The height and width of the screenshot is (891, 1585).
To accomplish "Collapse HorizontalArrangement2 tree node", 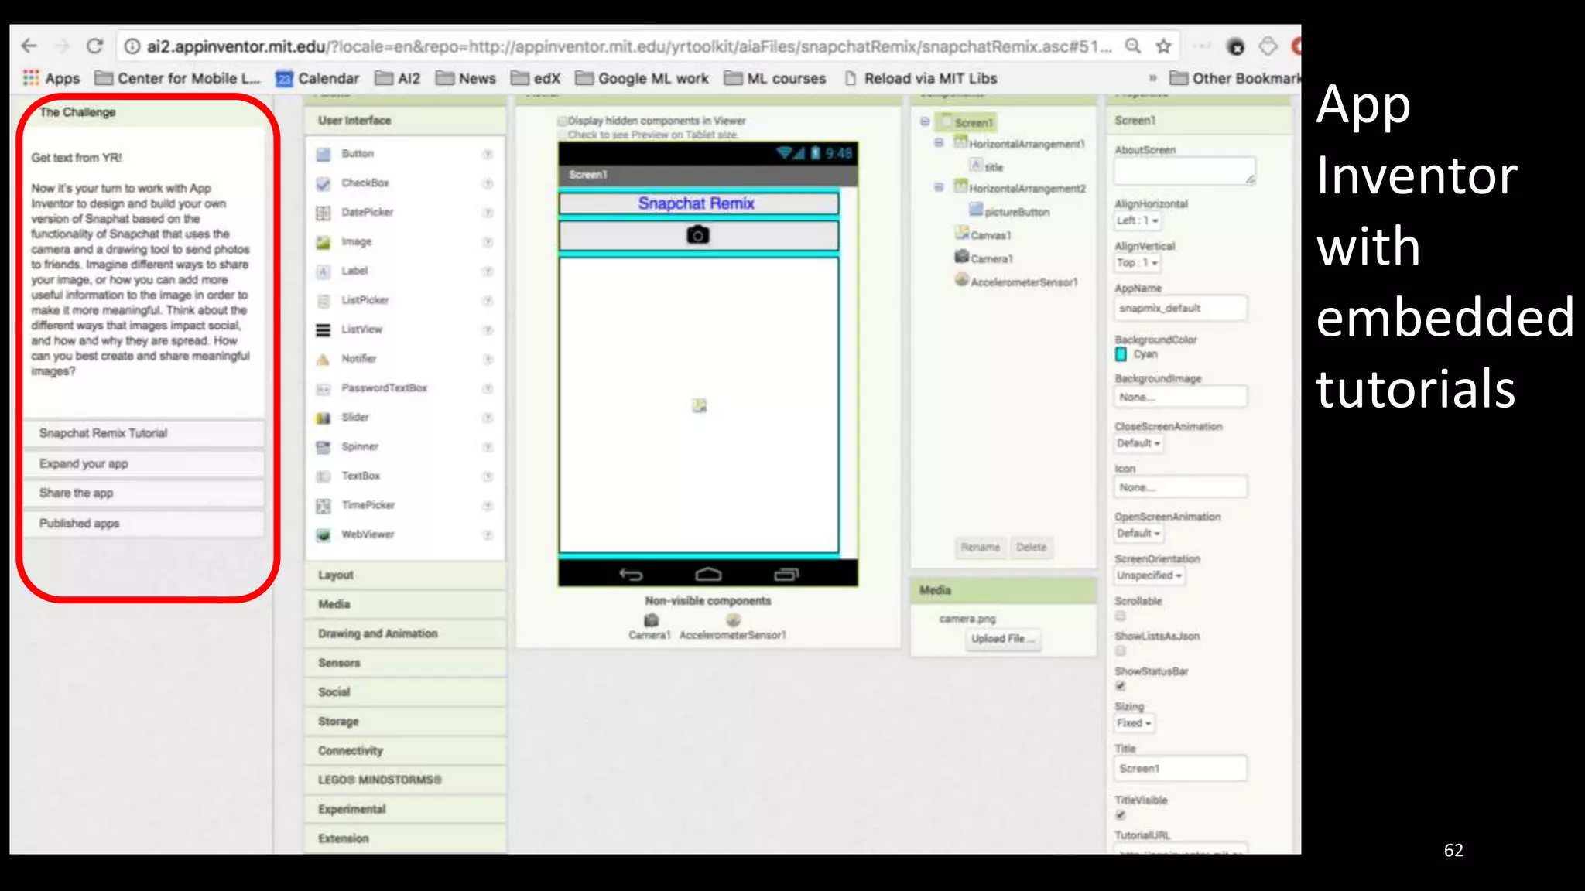I will [x=939, y=187].
